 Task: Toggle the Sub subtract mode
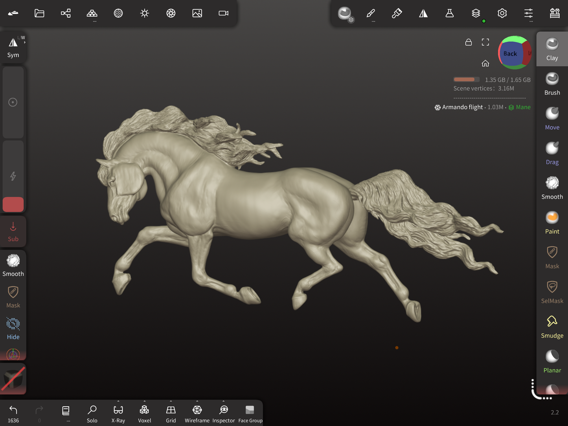tap(13, 231)
